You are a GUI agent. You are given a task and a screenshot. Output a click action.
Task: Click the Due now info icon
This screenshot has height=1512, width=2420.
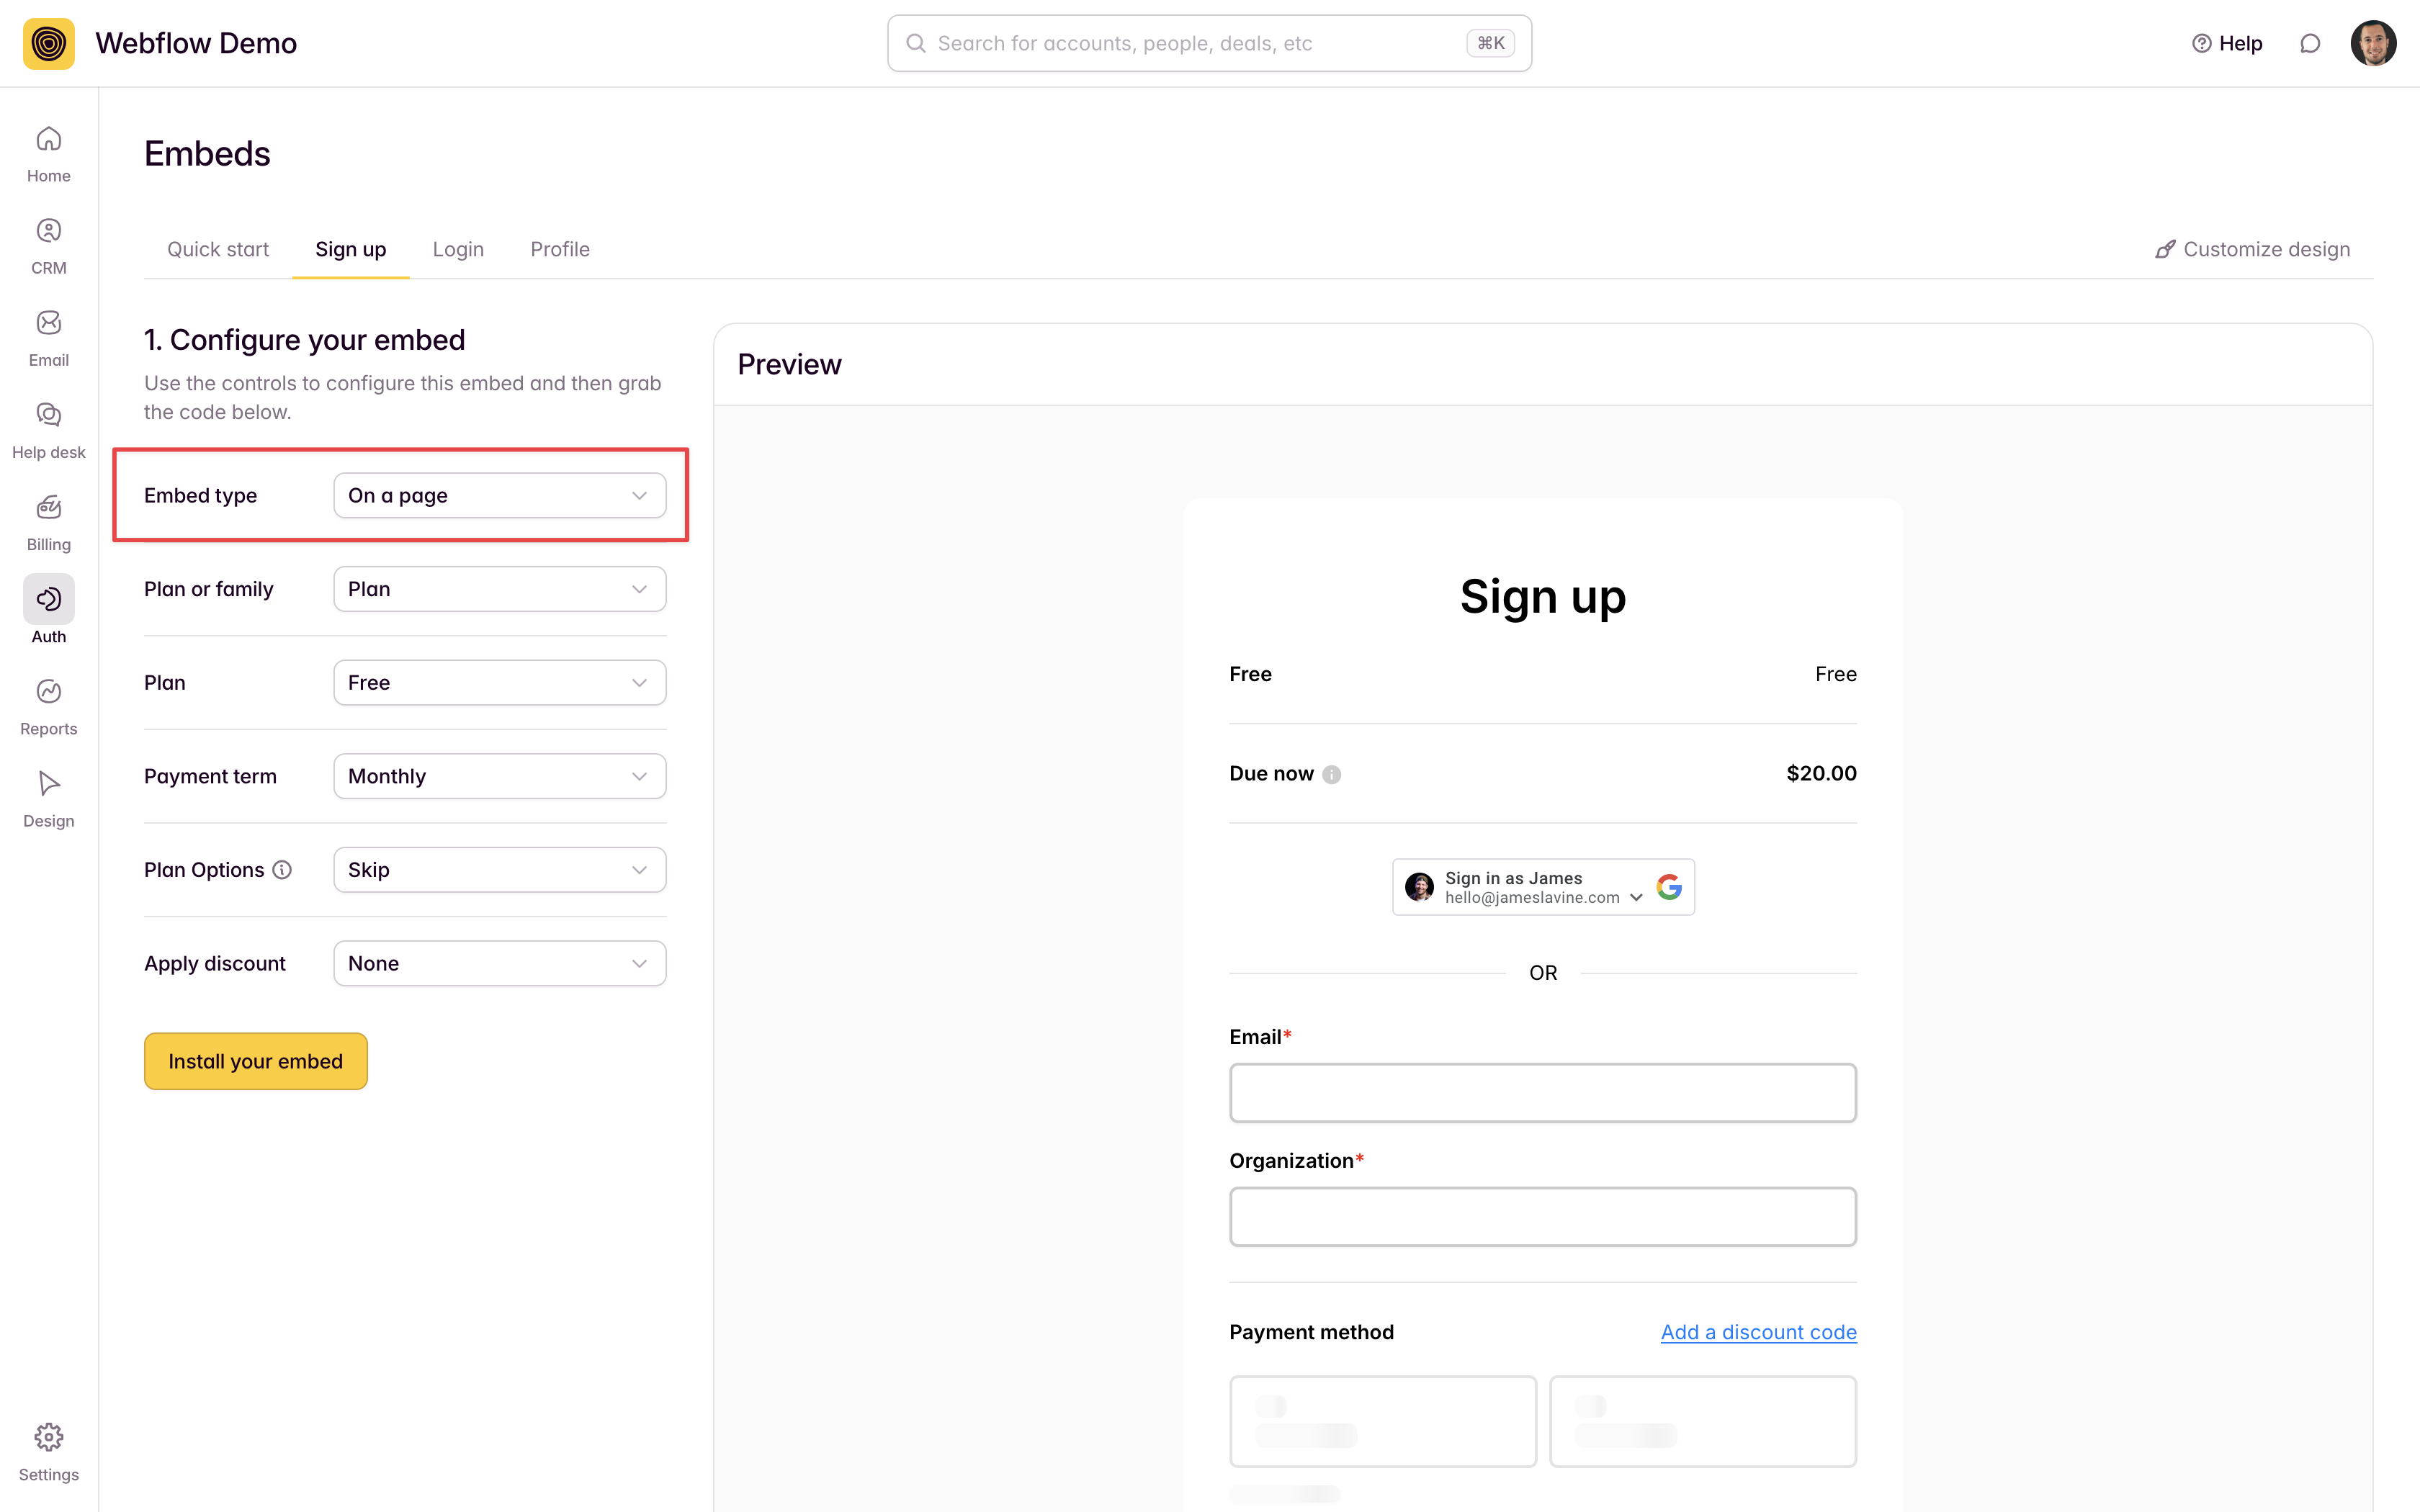coord(1331,774)
